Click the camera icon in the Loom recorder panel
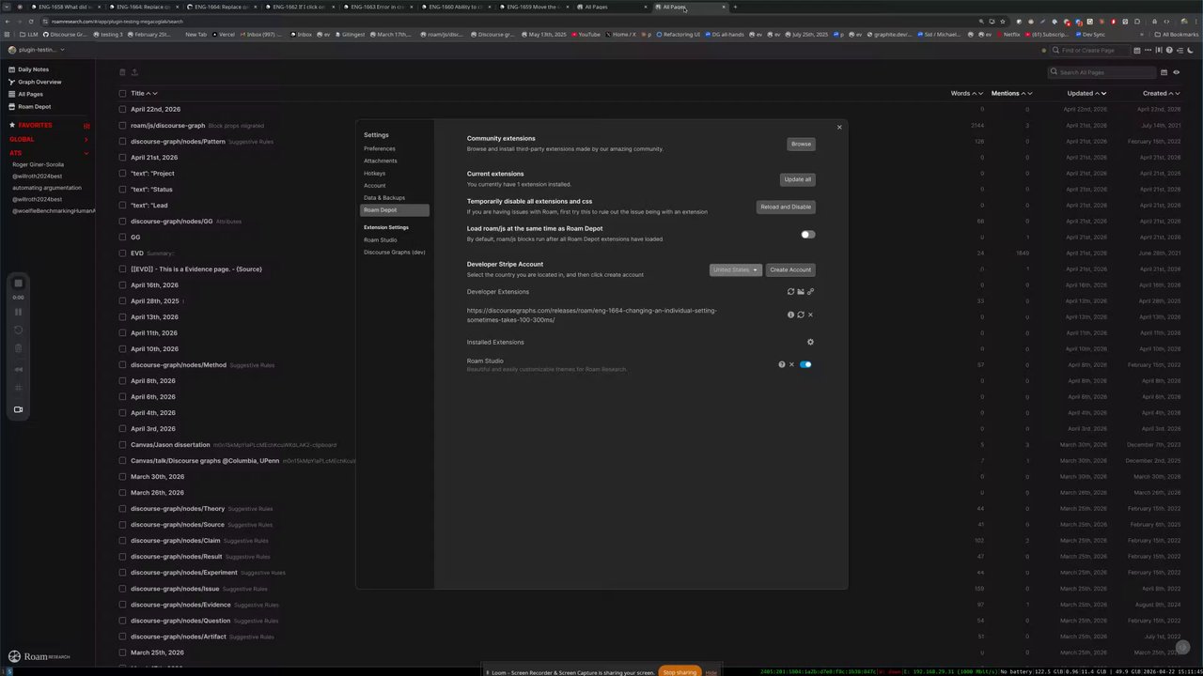This screenshot has height=676, width=1203. [x=18, y=409]
